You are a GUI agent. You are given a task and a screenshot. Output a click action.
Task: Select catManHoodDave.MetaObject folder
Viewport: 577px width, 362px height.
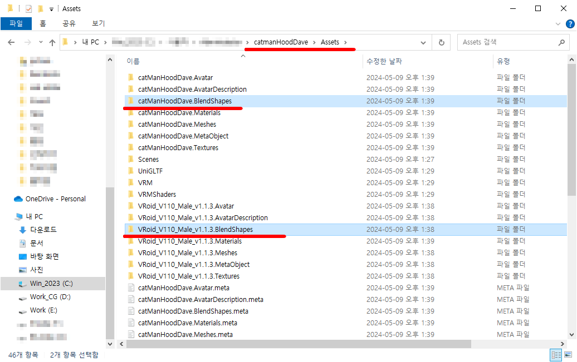tap(183, 136)
